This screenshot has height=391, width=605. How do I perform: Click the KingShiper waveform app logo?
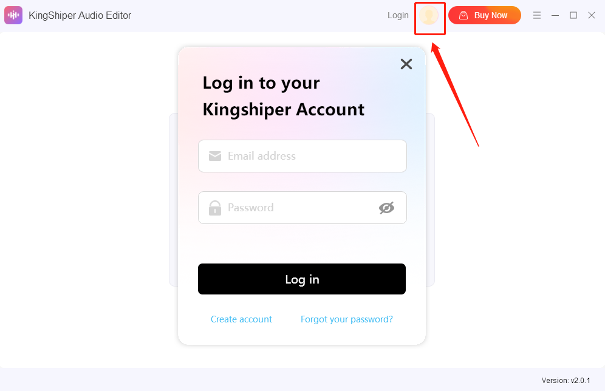13,15
